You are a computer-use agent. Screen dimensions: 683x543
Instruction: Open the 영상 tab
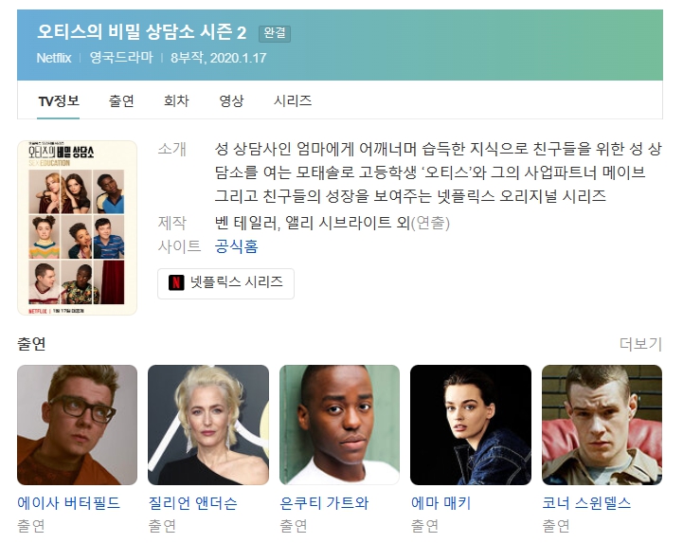pyautogui.click(x=231, y=101)
